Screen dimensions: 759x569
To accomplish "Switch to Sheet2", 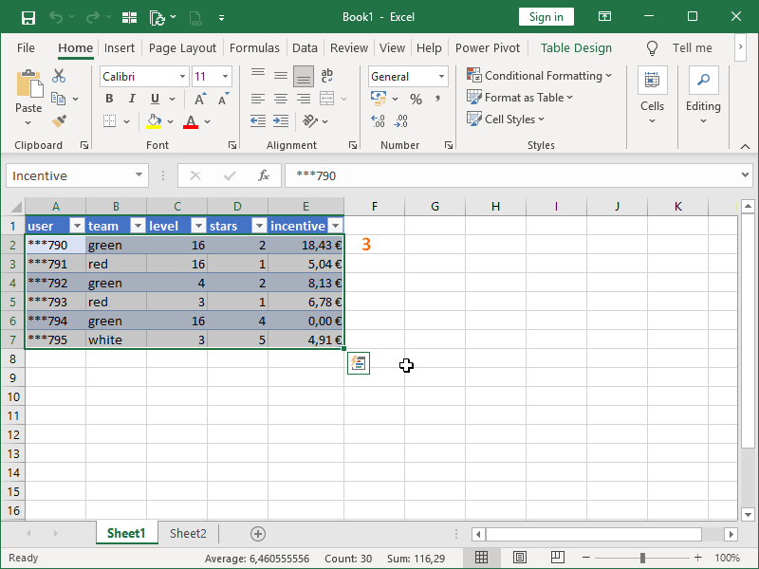I will (187, 533).
